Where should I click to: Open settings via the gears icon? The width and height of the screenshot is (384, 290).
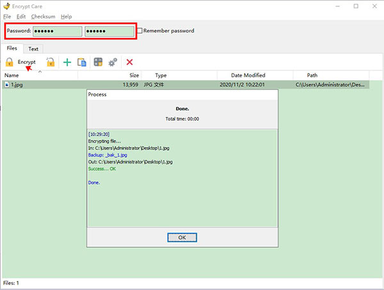113,62
